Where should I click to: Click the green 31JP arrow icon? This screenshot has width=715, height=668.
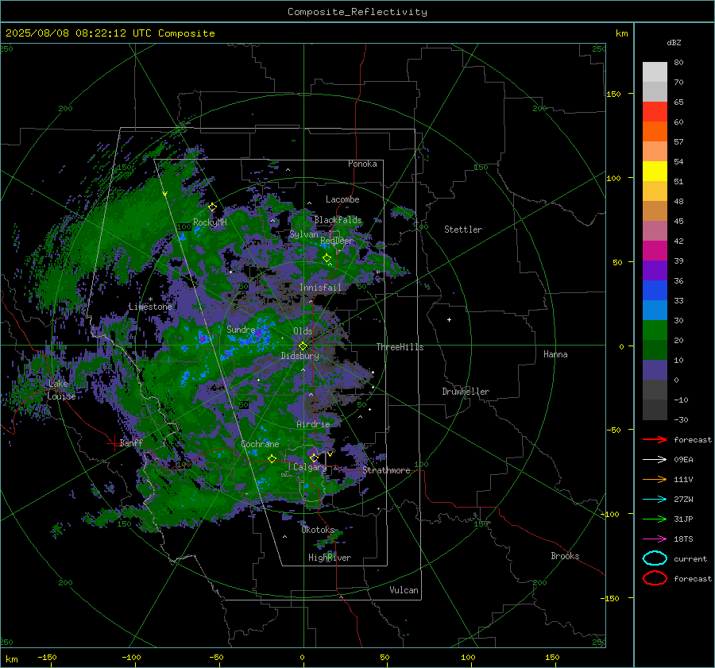tap(655, 519)
